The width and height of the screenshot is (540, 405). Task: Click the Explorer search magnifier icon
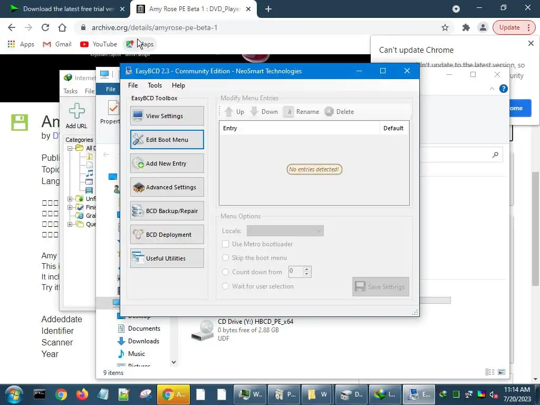pyautogui.click(x=495, y=155)
